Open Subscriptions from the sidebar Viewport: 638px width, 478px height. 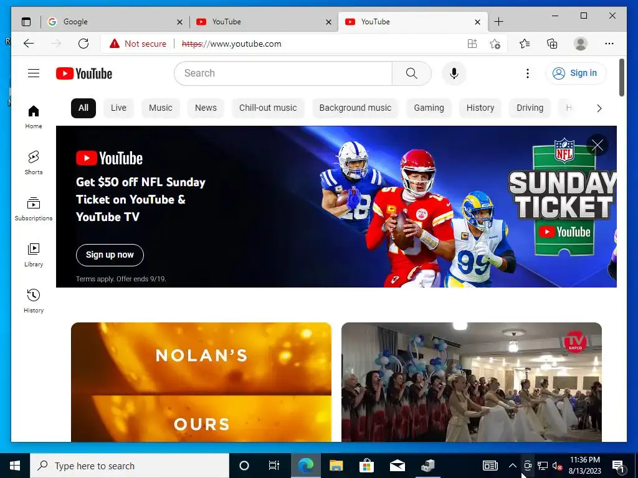34,209
